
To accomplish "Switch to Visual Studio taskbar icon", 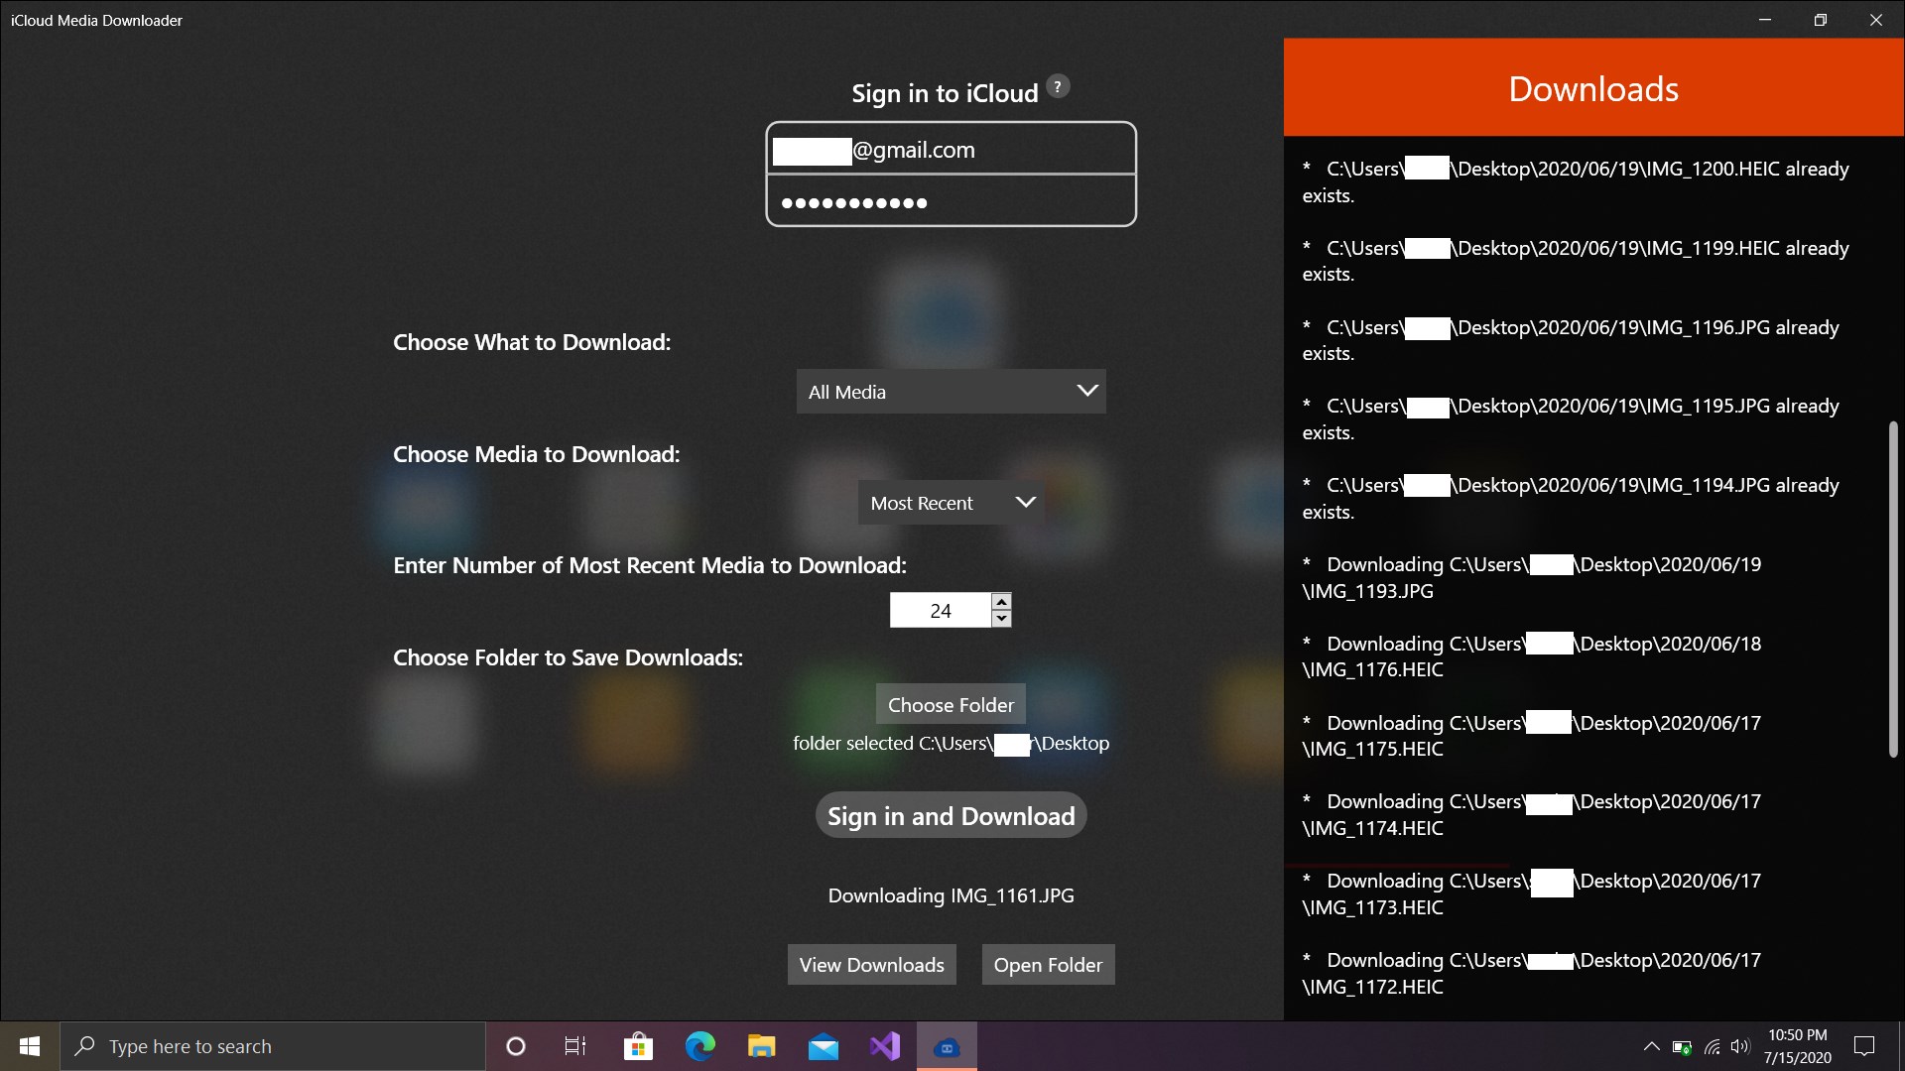I will pos(884,1046).
